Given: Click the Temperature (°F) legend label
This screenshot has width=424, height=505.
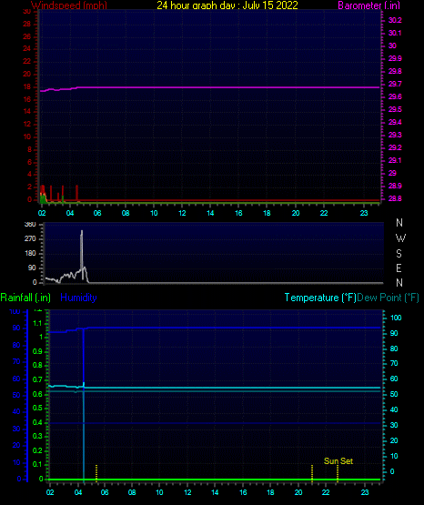Looking at the screenshot, I should 320,298.
